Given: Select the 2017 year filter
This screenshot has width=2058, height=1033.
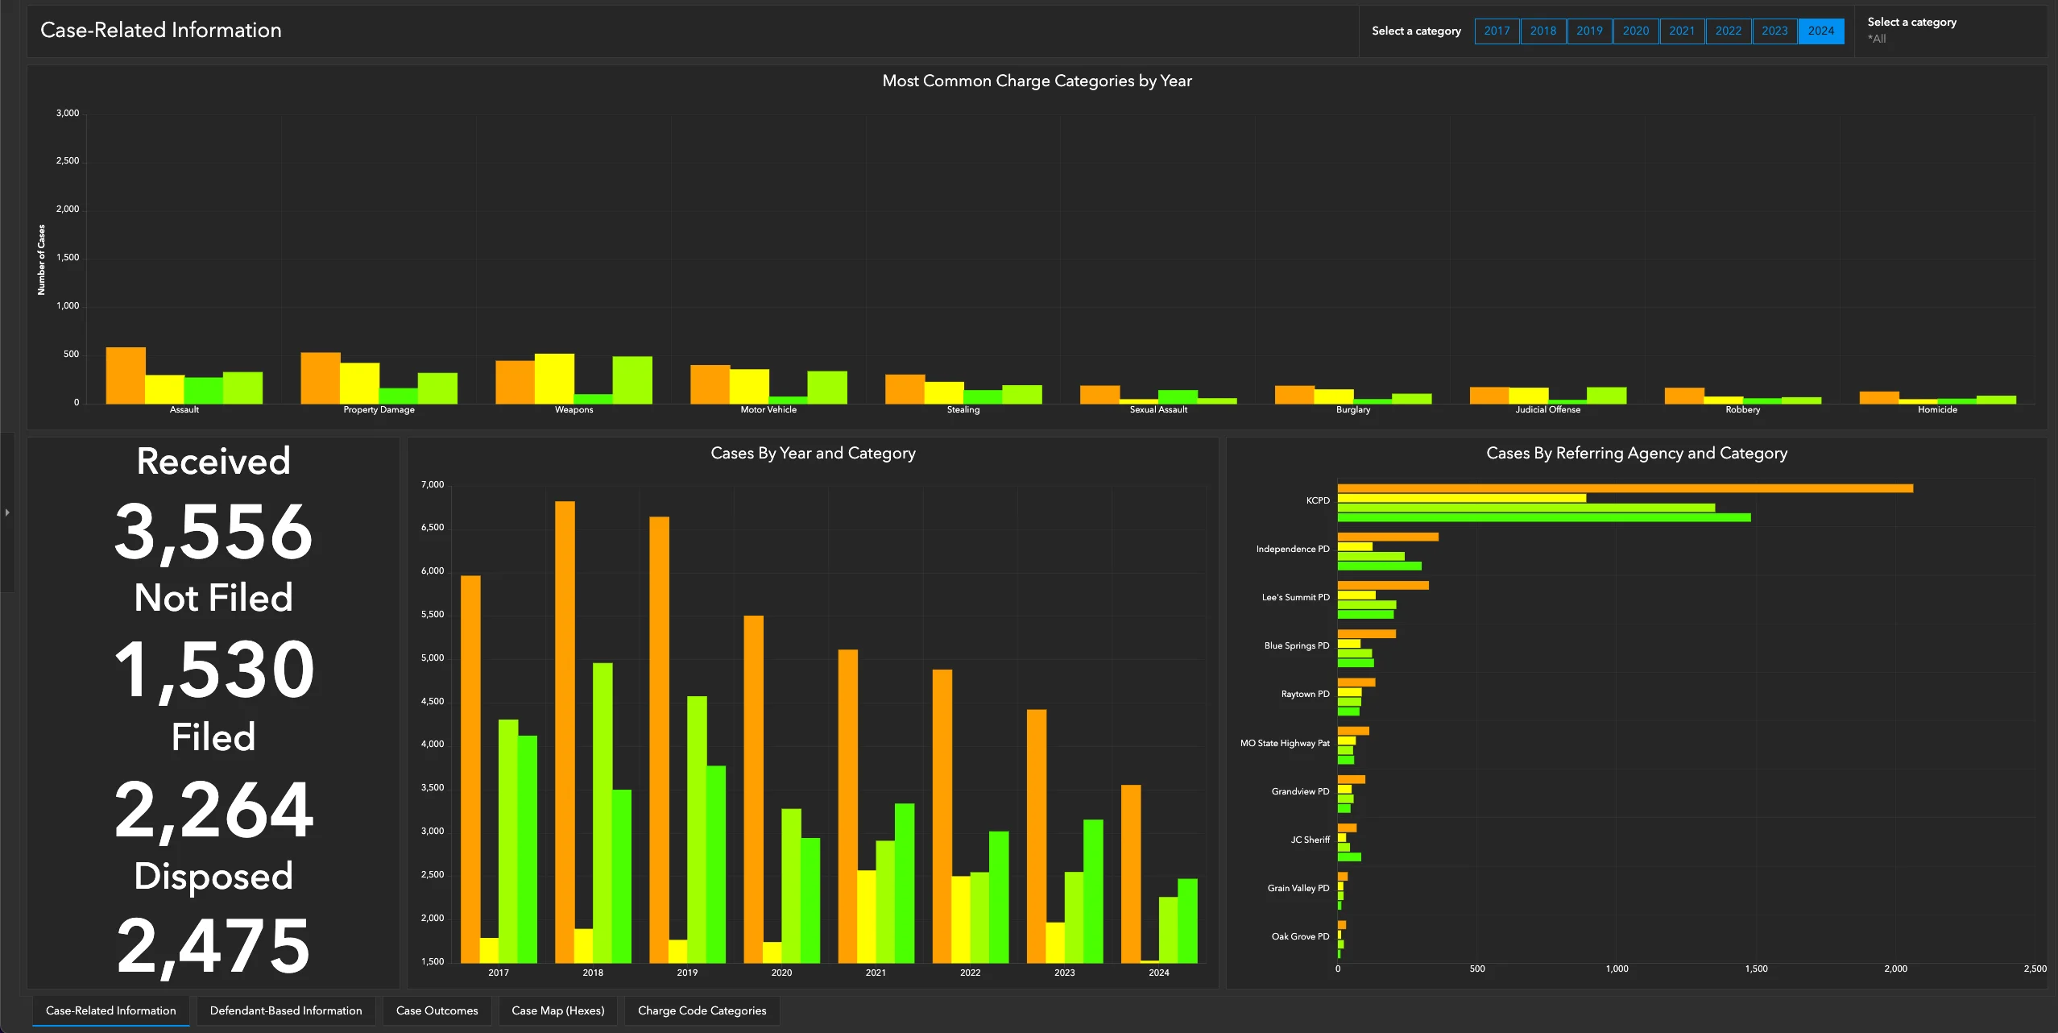Looking at the screenshot, I should pyautogui.click(x=1497, y=31).
